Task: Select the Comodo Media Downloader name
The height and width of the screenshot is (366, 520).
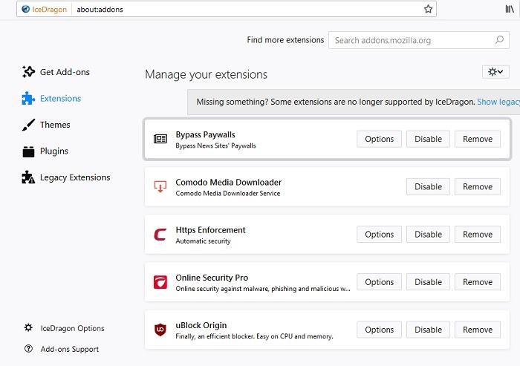Action: click(x=229, y=183)
